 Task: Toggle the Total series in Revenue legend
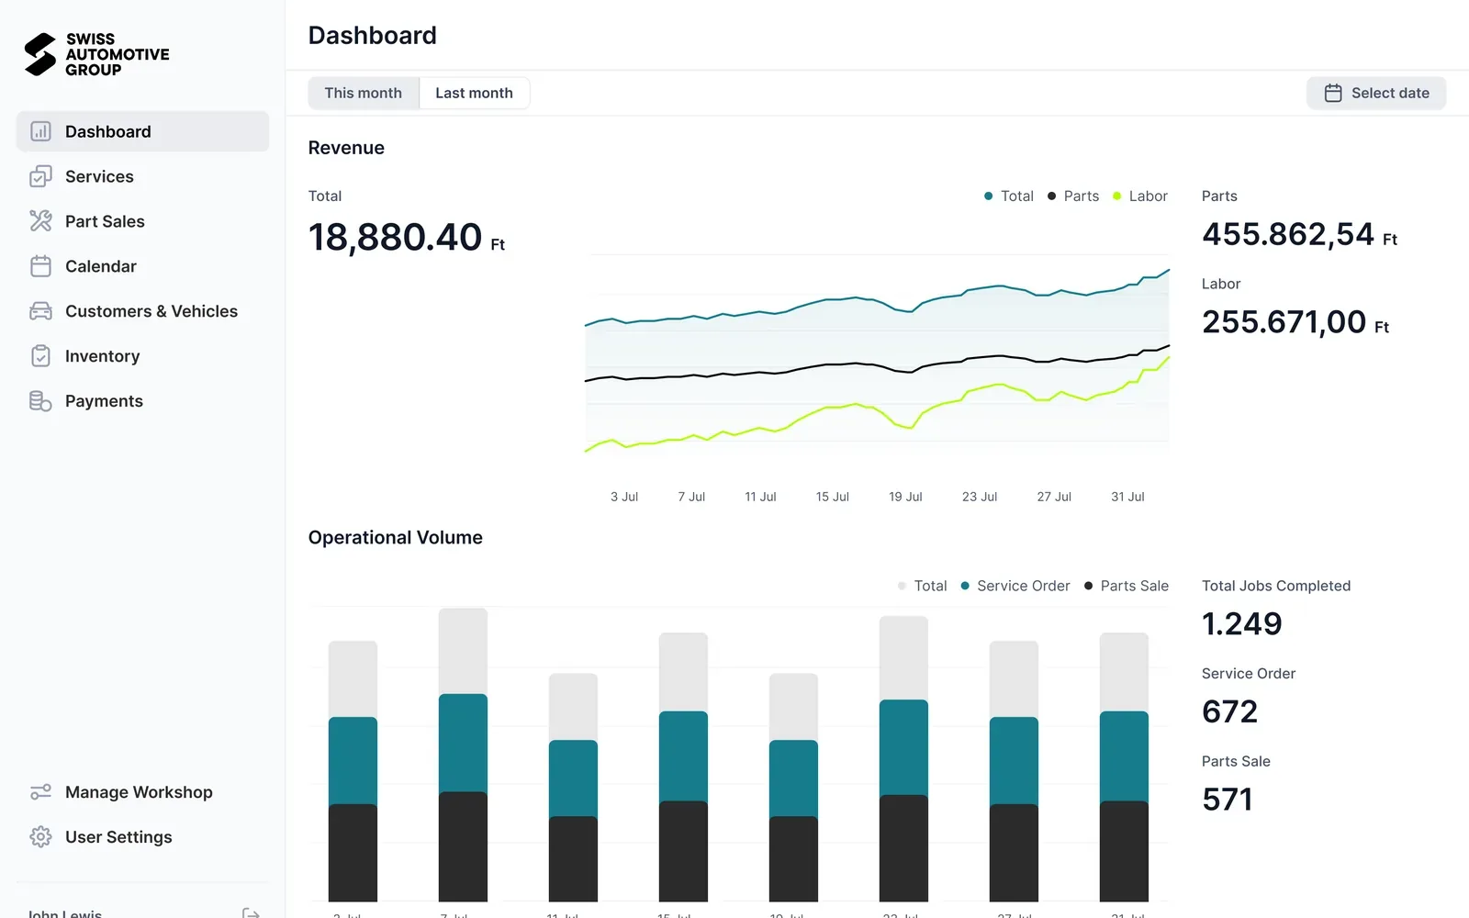click(x=1008, y=196)
